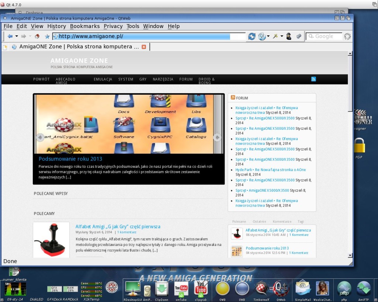The width and height of the screenshot is (378, 302).
Task: Open smTube in the dock
Action: click(181, 288)
